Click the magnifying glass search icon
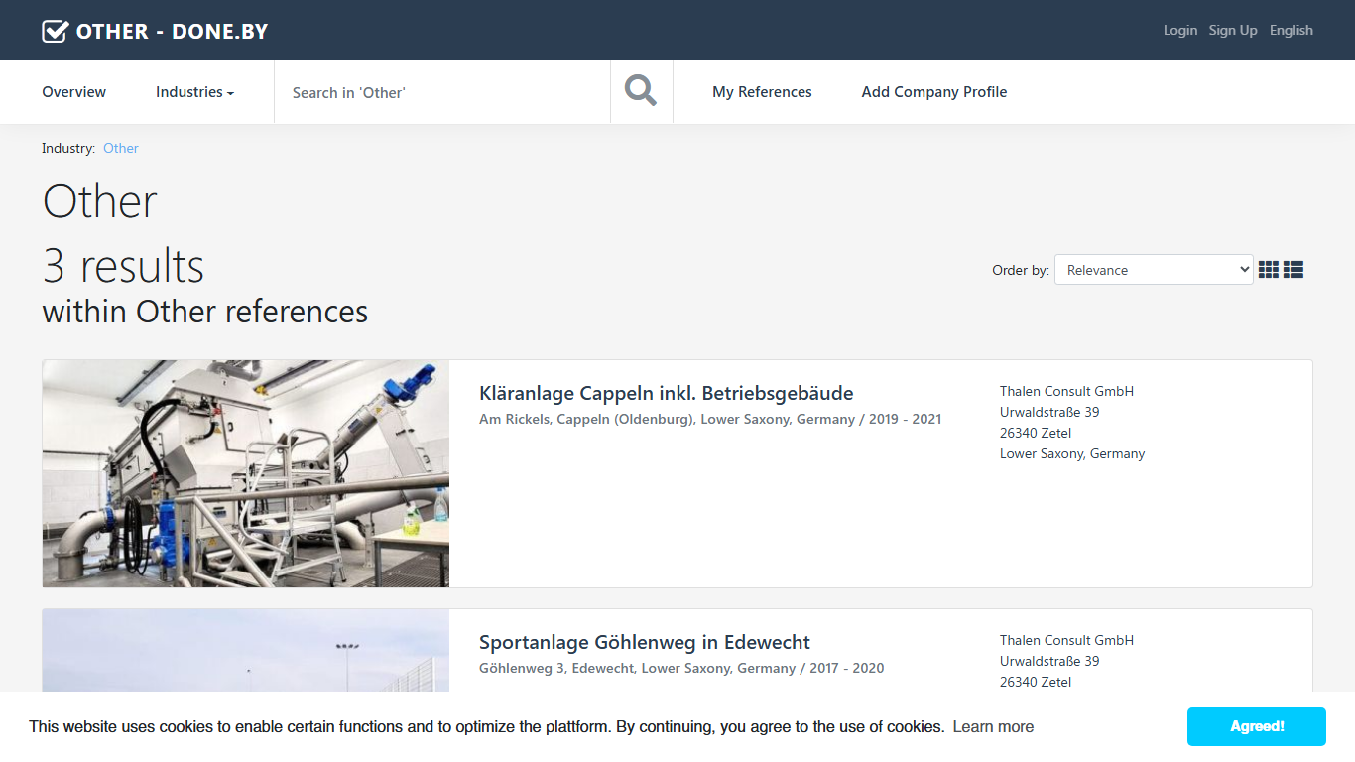1355x762 pixels. click(641, 91)
